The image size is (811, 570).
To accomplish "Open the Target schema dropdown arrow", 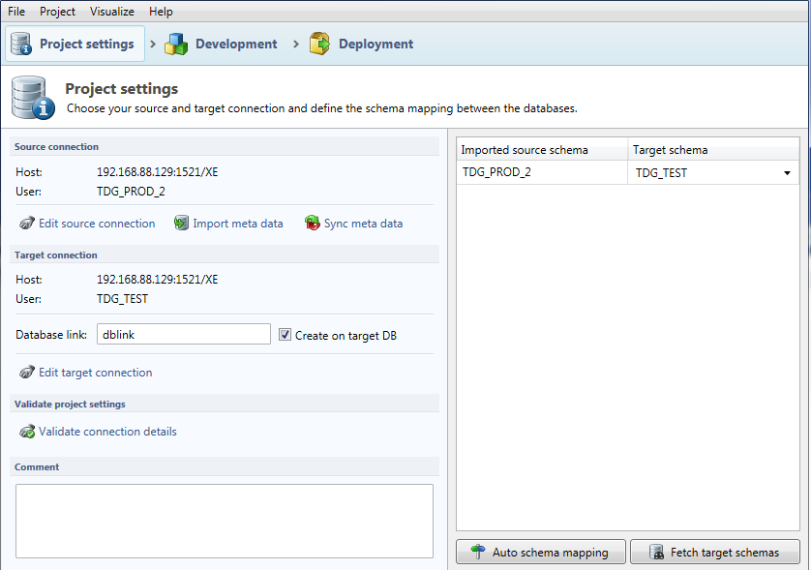I will pos(787,173).
